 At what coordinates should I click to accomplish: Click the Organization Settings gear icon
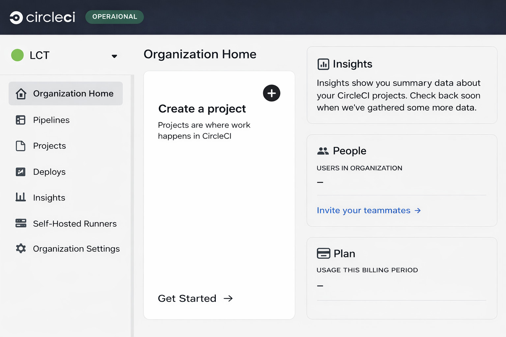point(21,248)
